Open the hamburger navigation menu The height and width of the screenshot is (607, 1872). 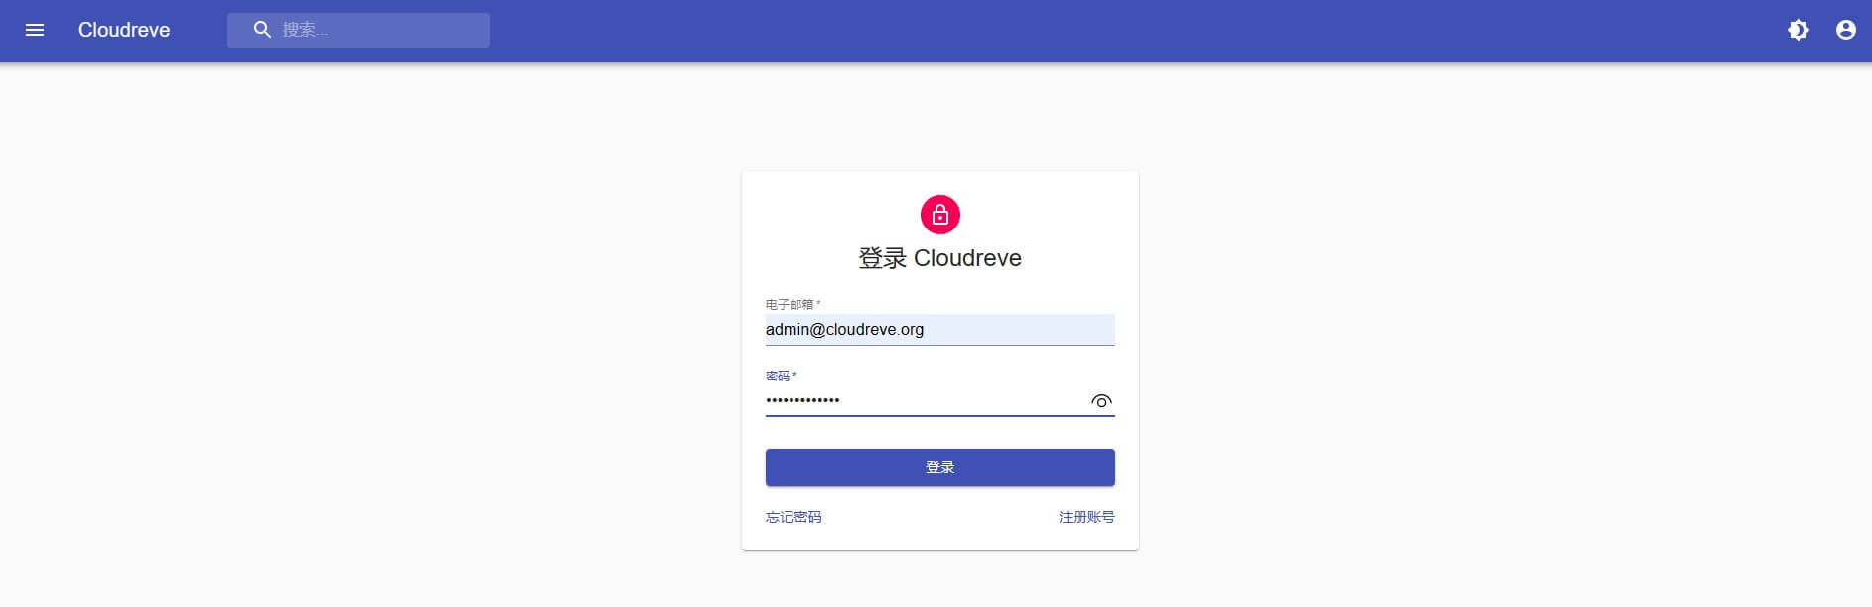point(35,30)
